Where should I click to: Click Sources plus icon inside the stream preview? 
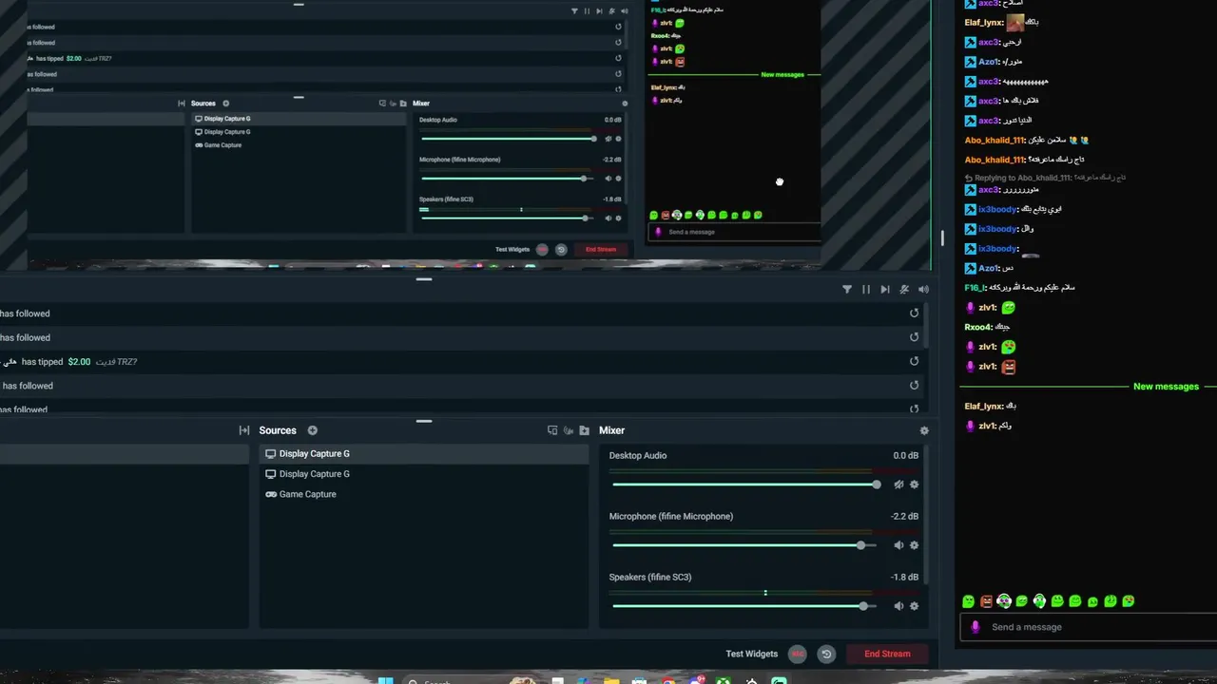pyautogui.click(x=225, y=104)
